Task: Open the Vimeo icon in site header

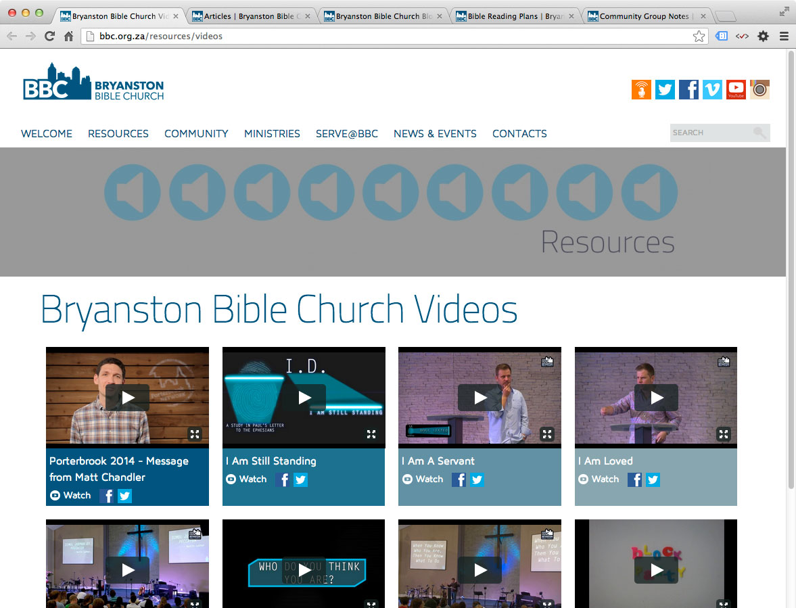Action: coord(712,90)
